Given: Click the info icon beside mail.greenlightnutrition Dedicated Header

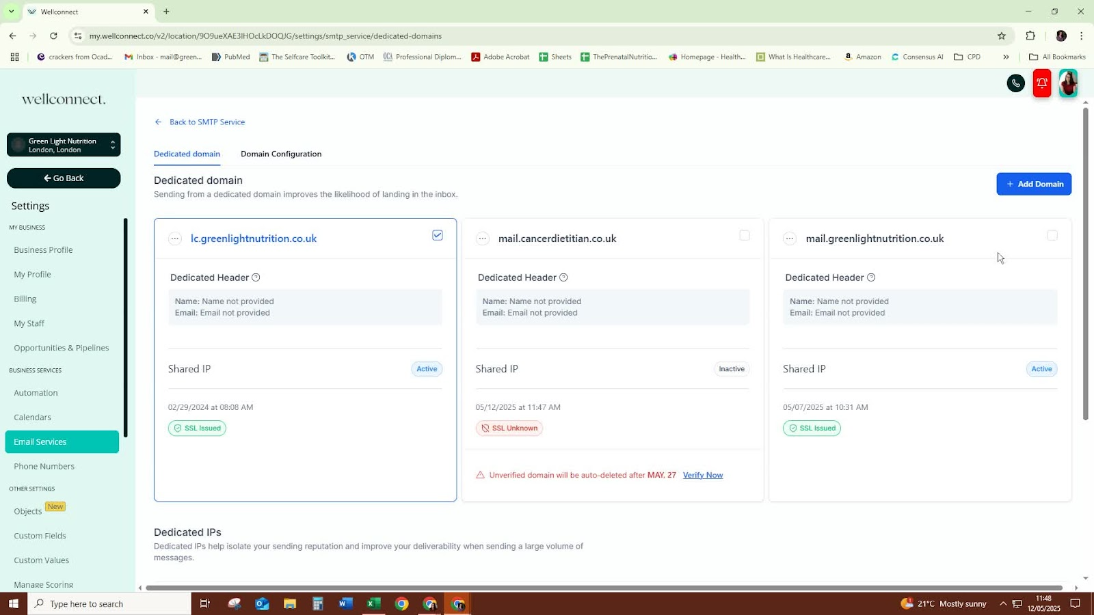Looking at the screenshot, I should click(871, 277).
